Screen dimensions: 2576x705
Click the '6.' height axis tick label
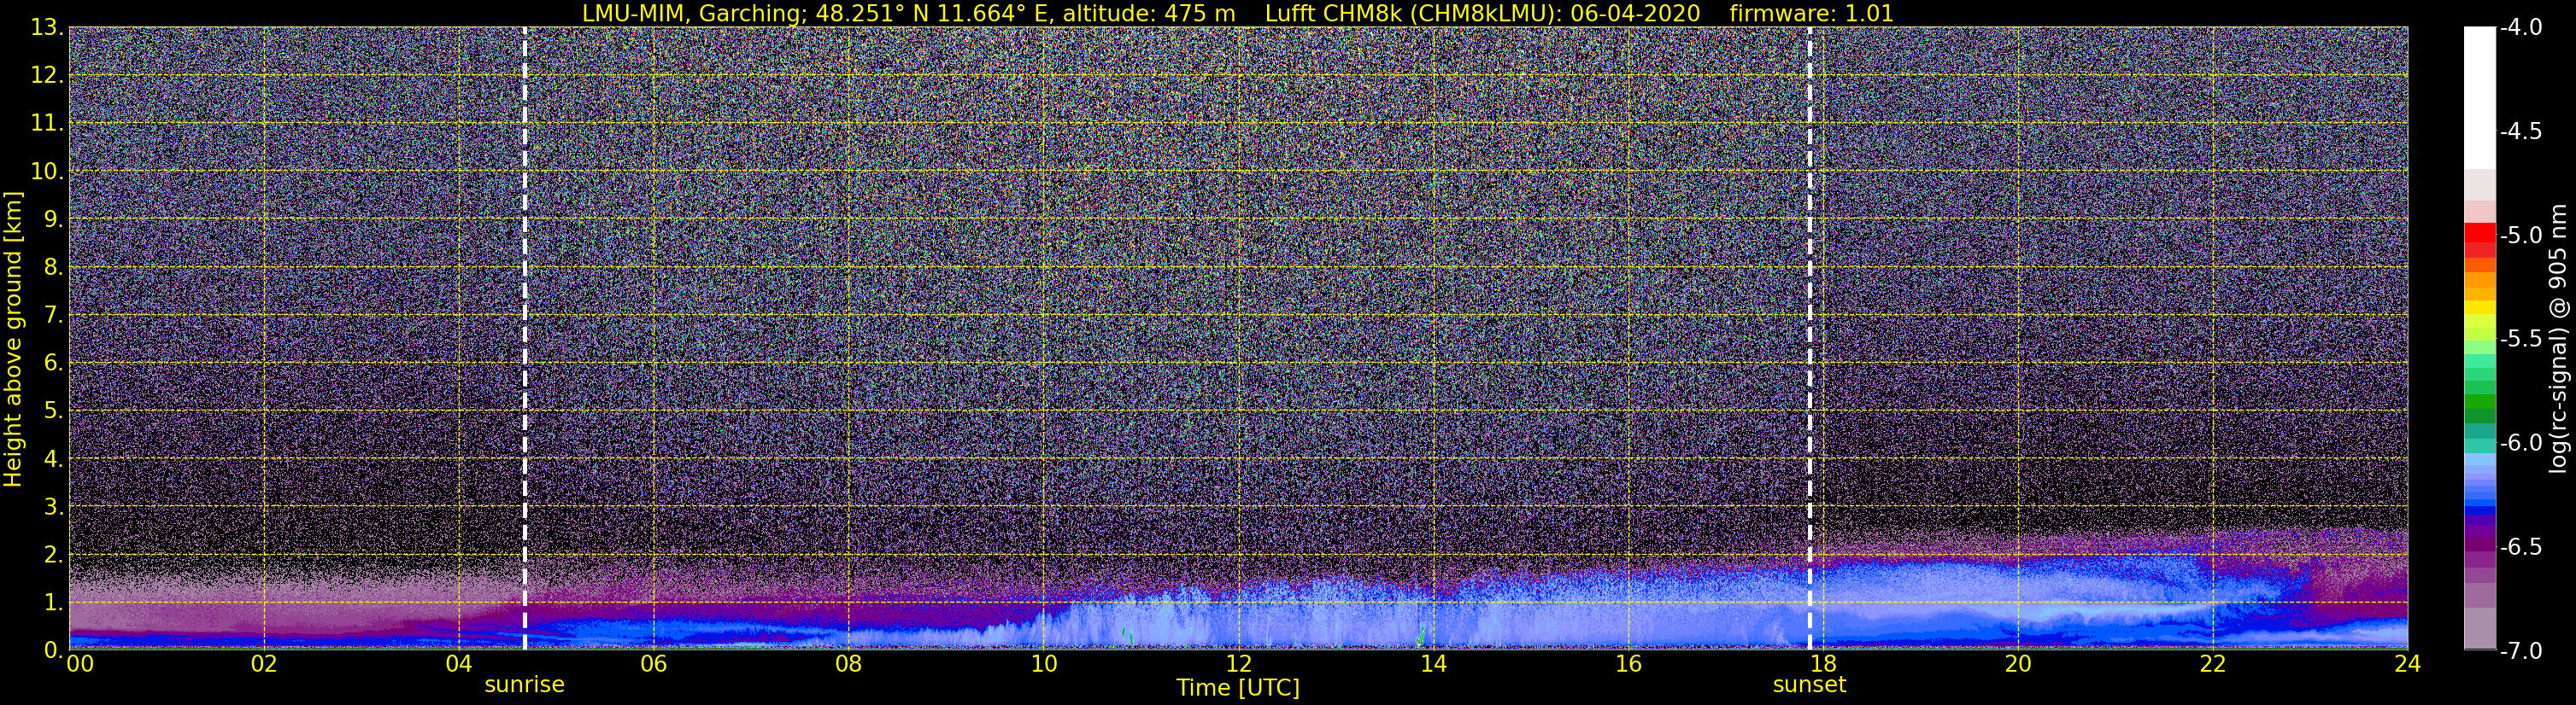pyautogui.click(x=53, y=363)
